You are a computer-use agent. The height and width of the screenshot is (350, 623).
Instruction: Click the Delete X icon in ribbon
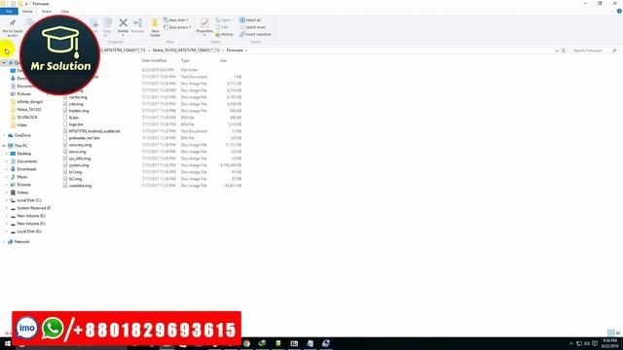click(124, 23)
